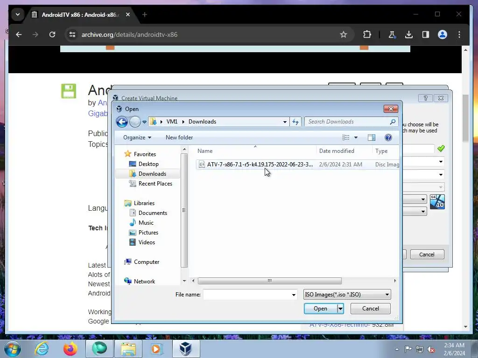The height and width of the screenshot is (358, 478).
Task: Click the forward arrow in Open dialog
Action: 135,122
